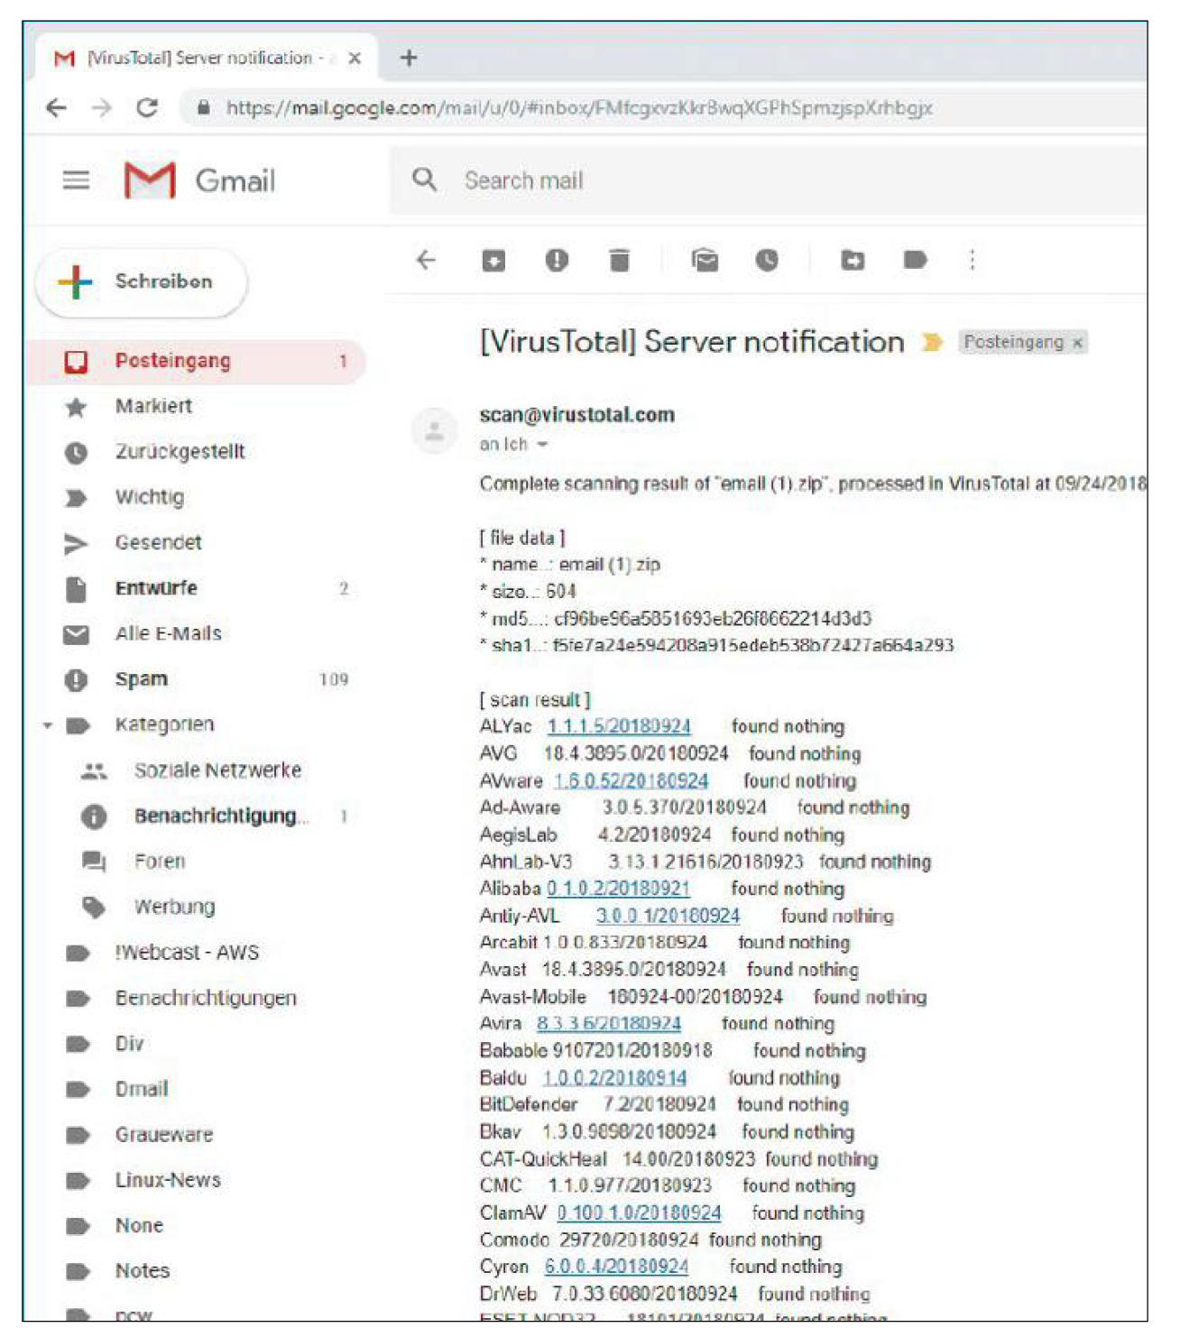Click the search magnifier icon
The height and width of the screenshot is (1337, 1180).
pos(424,180)
